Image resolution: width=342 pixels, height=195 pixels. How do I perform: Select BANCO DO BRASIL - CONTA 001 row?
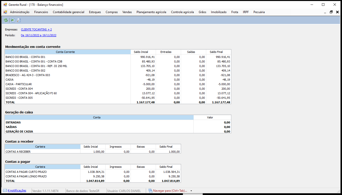tap(118, 57)
